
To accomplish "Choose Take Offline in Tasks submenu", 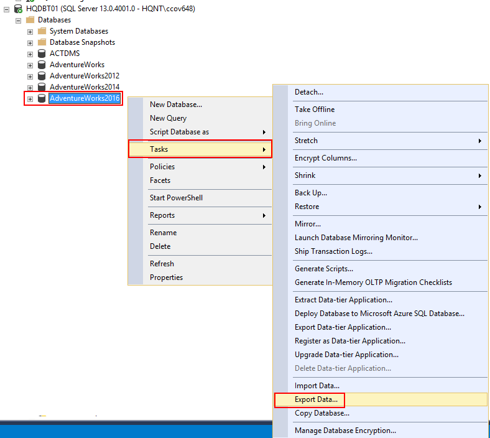I will click(x=381, y=109).
